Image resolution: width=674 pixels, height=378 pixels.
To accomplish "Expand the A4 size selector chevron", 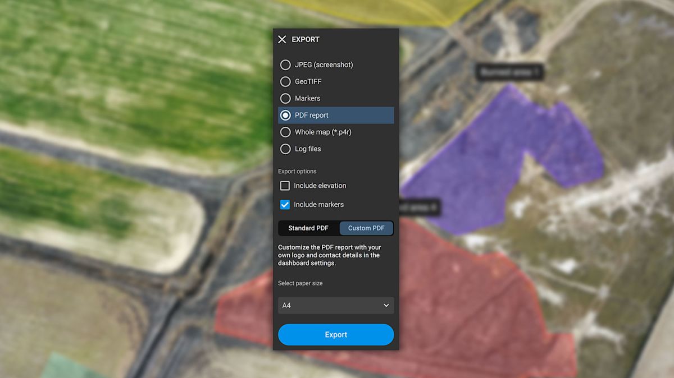I will (x=385, y=305).
